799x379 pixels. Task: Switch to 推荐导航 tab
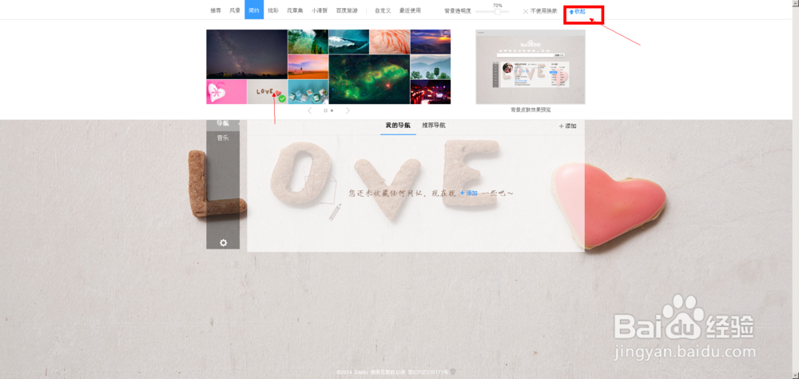click(x=434, y=125)
